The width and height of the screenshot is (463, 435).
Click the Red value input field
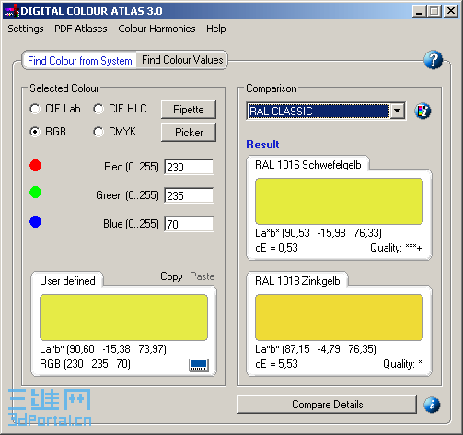pyautogui.click(x=189, y=167)
